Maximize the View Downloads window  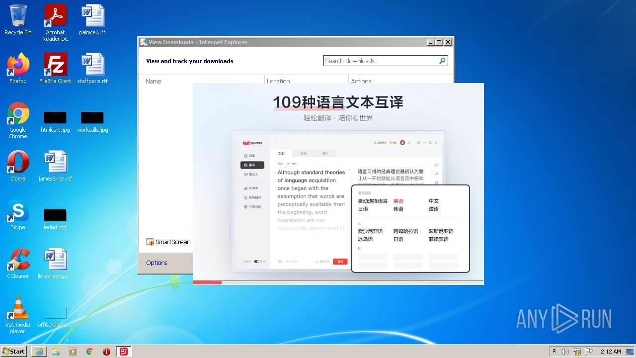point(439,42)
